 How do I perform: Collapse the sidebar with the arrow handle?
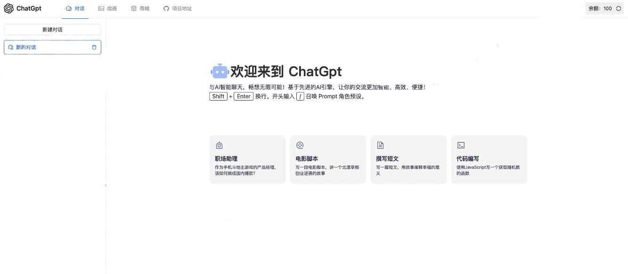tap(106, 185)
